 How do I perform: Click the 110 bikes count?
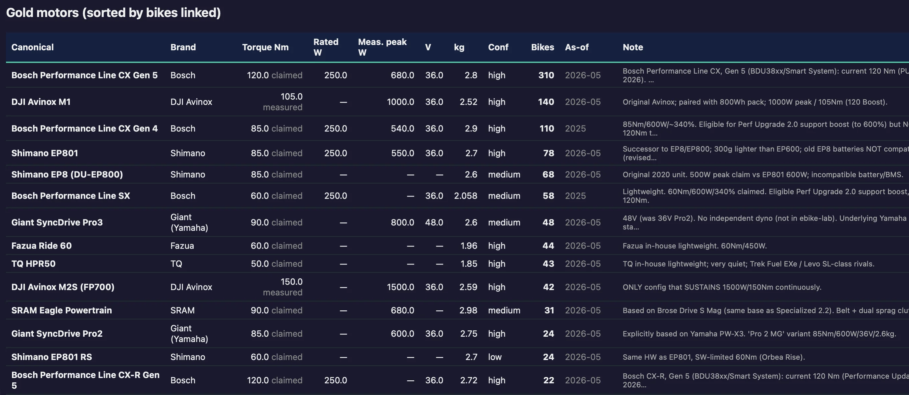point(546,128)
